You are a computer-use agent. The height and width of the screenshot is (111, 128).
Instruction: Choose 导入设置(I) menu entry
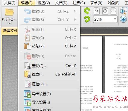[49, 102]
